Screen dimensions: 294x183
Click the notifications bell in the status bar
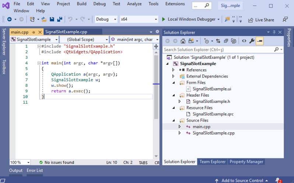[278, 180]
